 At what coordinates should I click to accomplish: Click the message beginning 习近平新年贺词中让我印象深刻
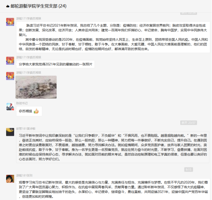coord(113,147)
